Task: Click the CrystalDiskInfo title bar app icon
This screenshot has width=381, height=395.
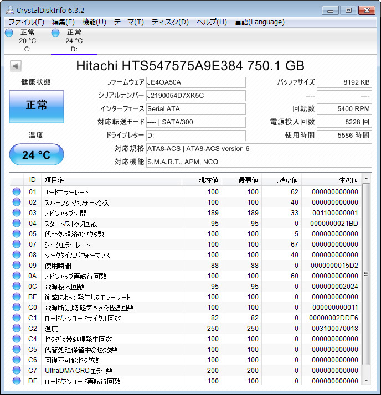Action: pos(9,10)
